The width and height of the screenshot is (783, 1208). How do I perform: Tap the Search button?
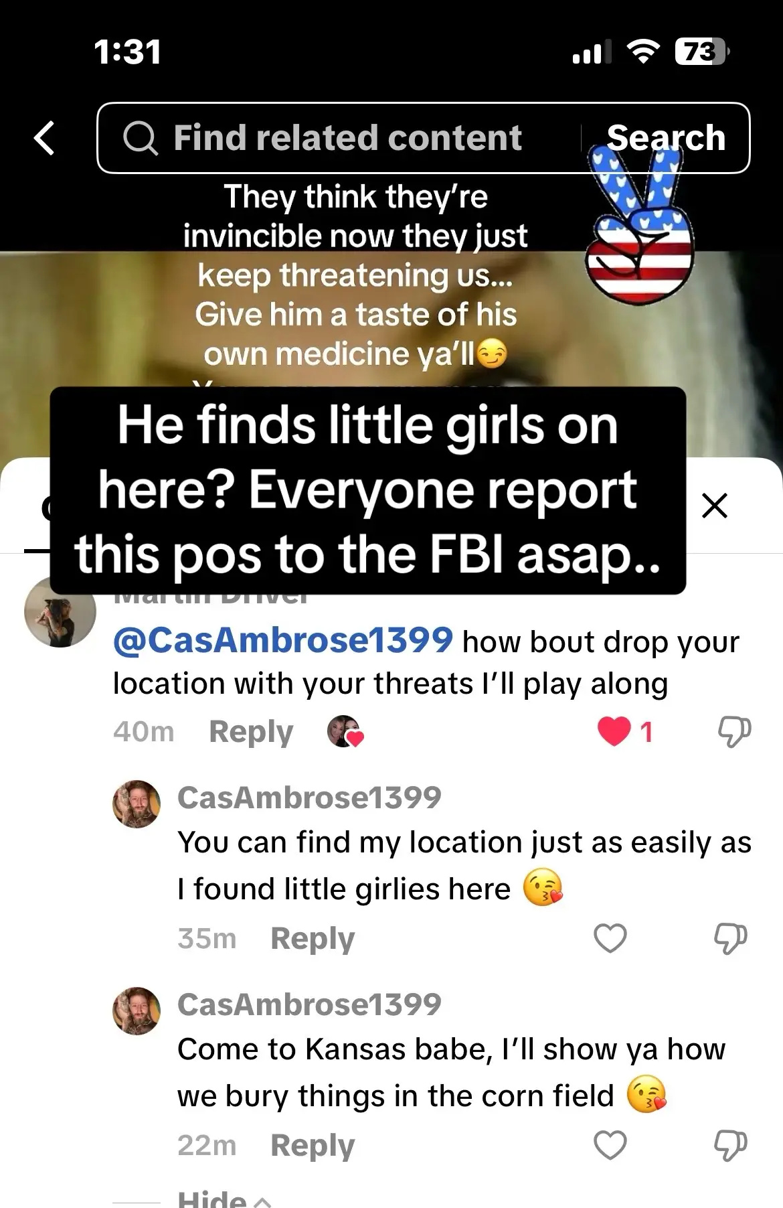[x=666, y=138]
